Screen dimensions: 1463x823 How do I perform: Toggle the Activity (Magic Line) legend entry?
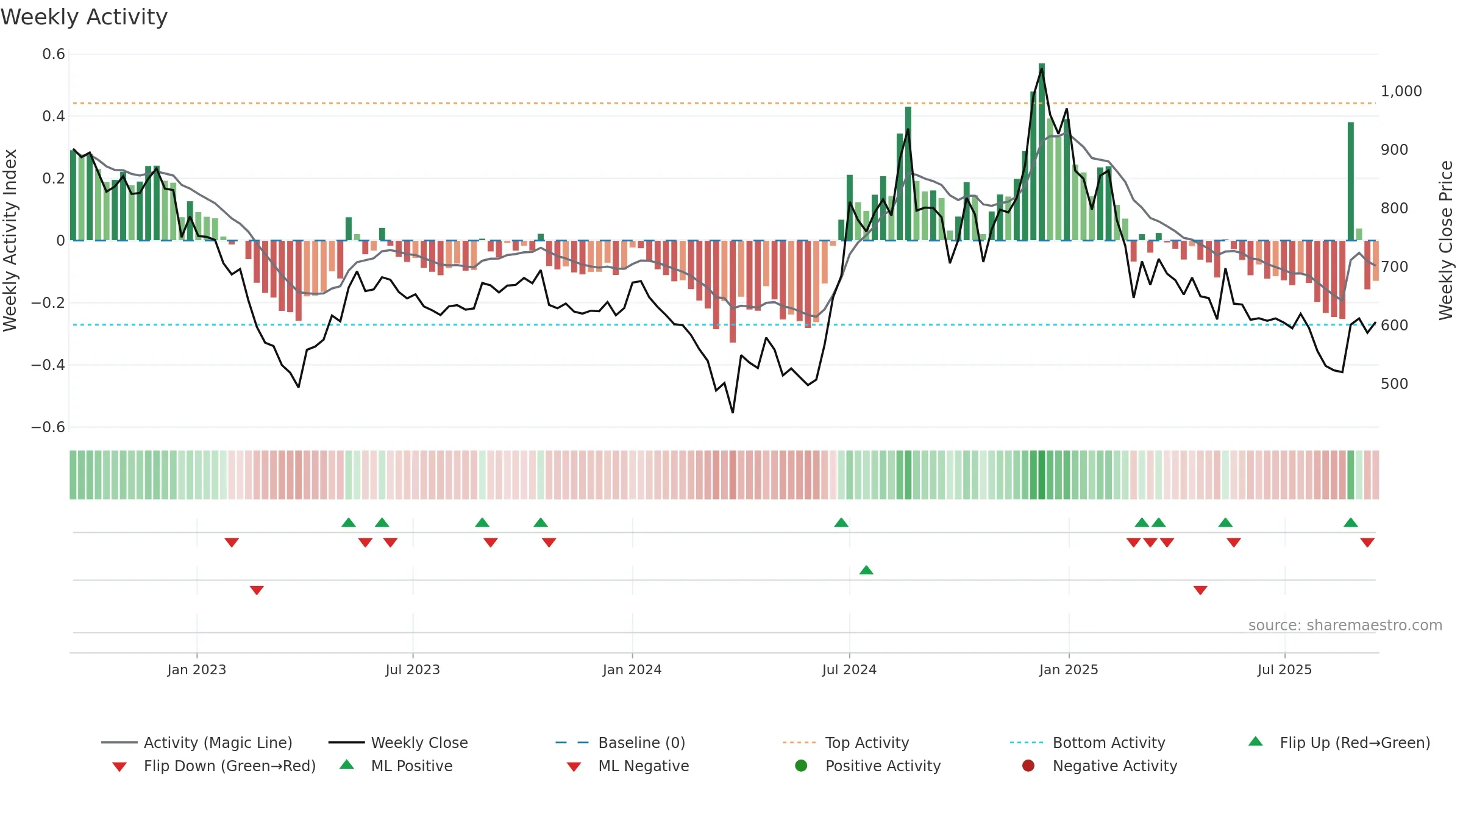[197, 743]
